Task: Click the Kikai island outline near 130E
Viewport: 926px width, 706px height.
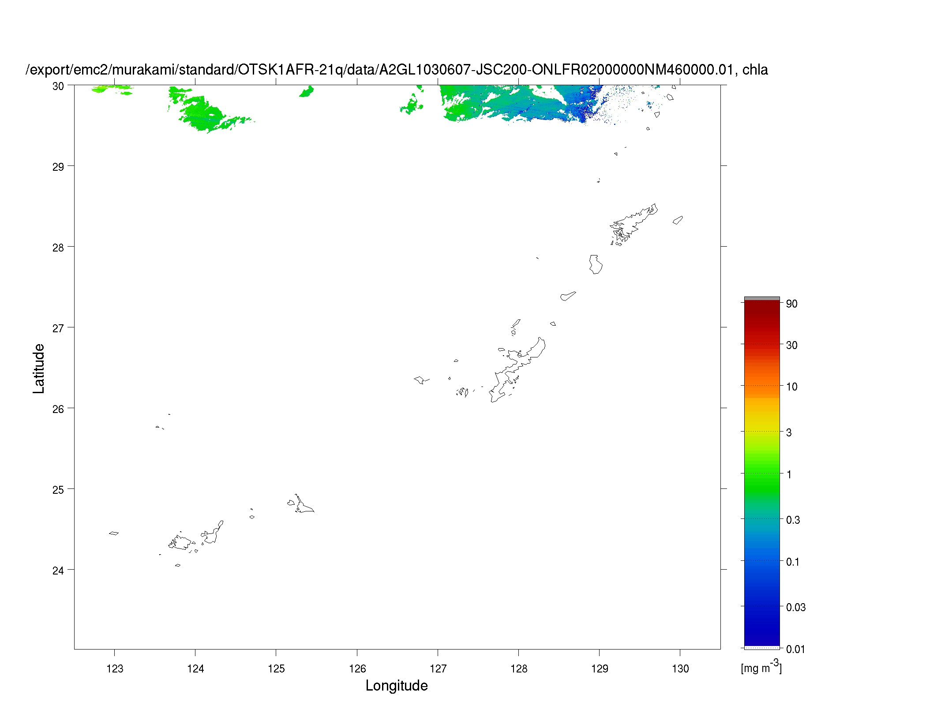Action: tap(678, 220)
